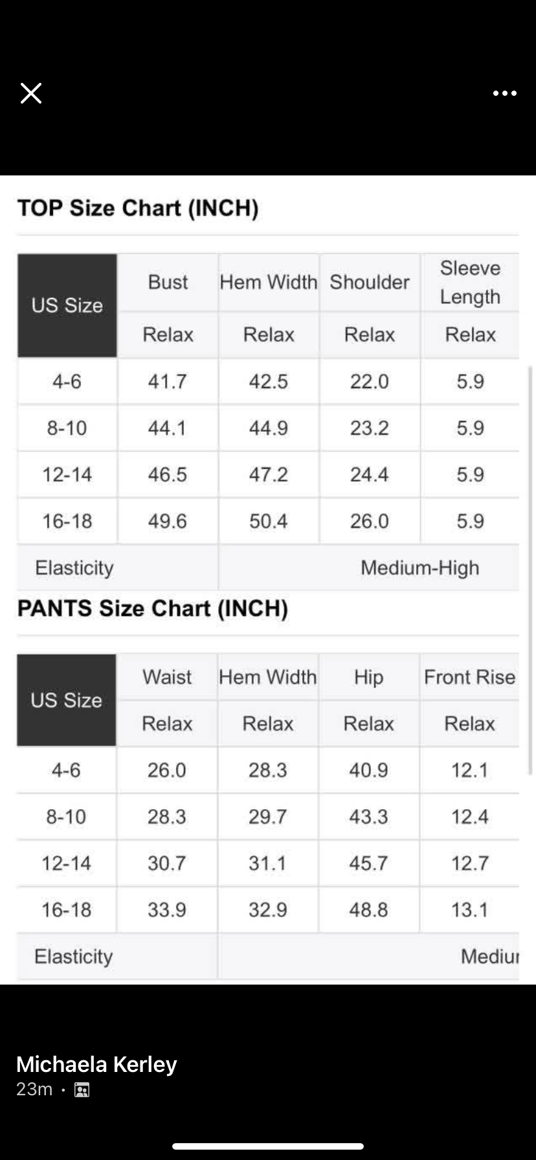Viewport: 536px width, 1160px height.
Task: Click the PANTS Size Chart (INCH) heading
Action: pyautogui.click(x=153, y=608)
